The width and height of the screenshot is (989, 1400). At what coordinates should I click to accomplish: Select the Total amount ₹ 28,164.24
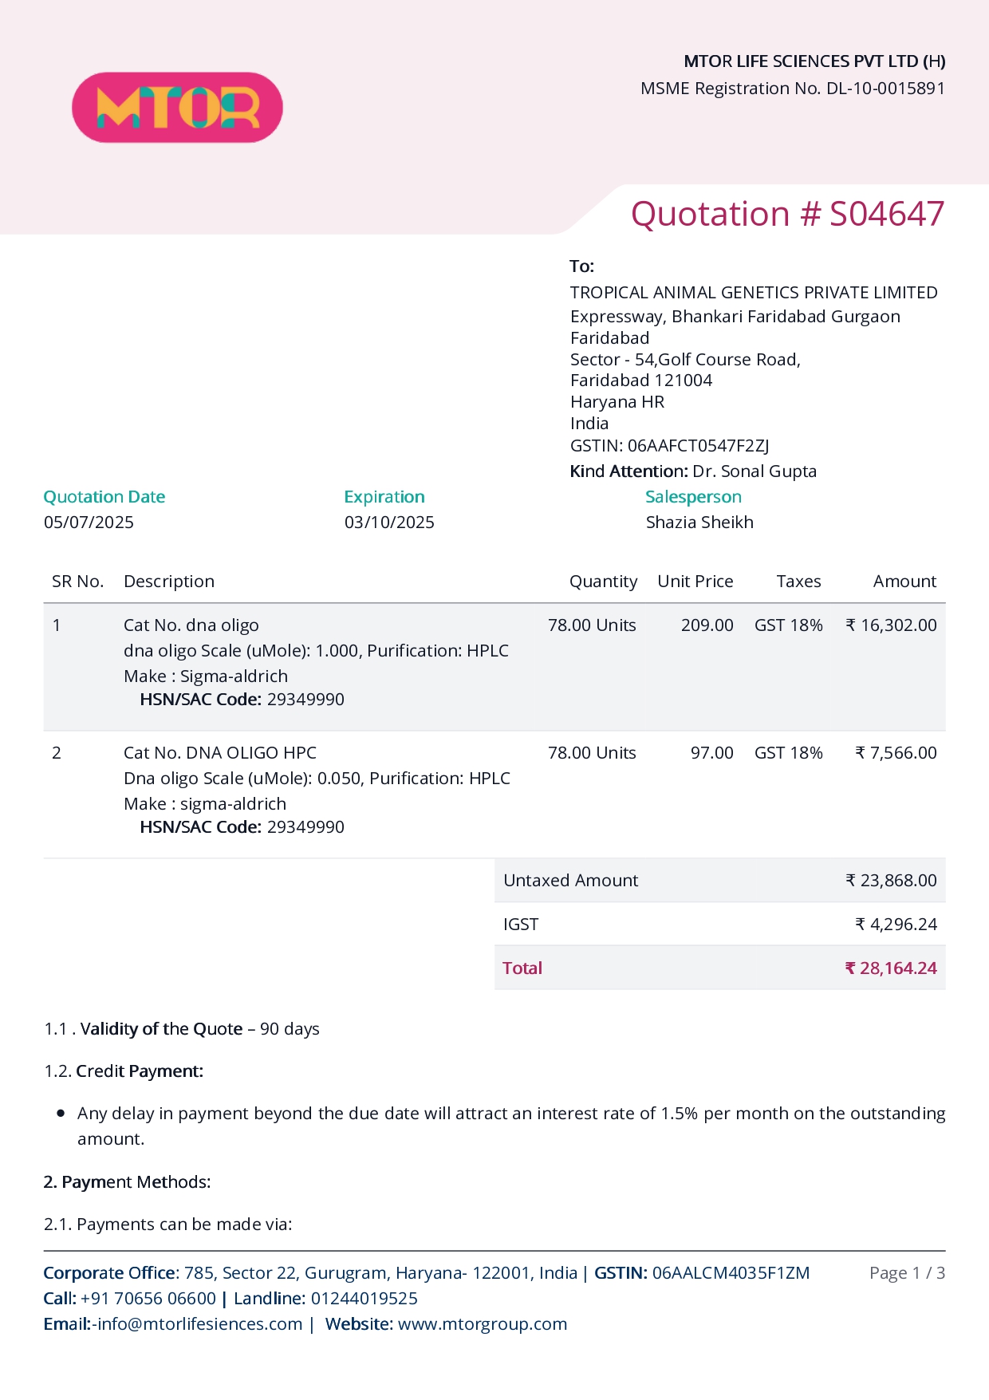pos(891,968)
